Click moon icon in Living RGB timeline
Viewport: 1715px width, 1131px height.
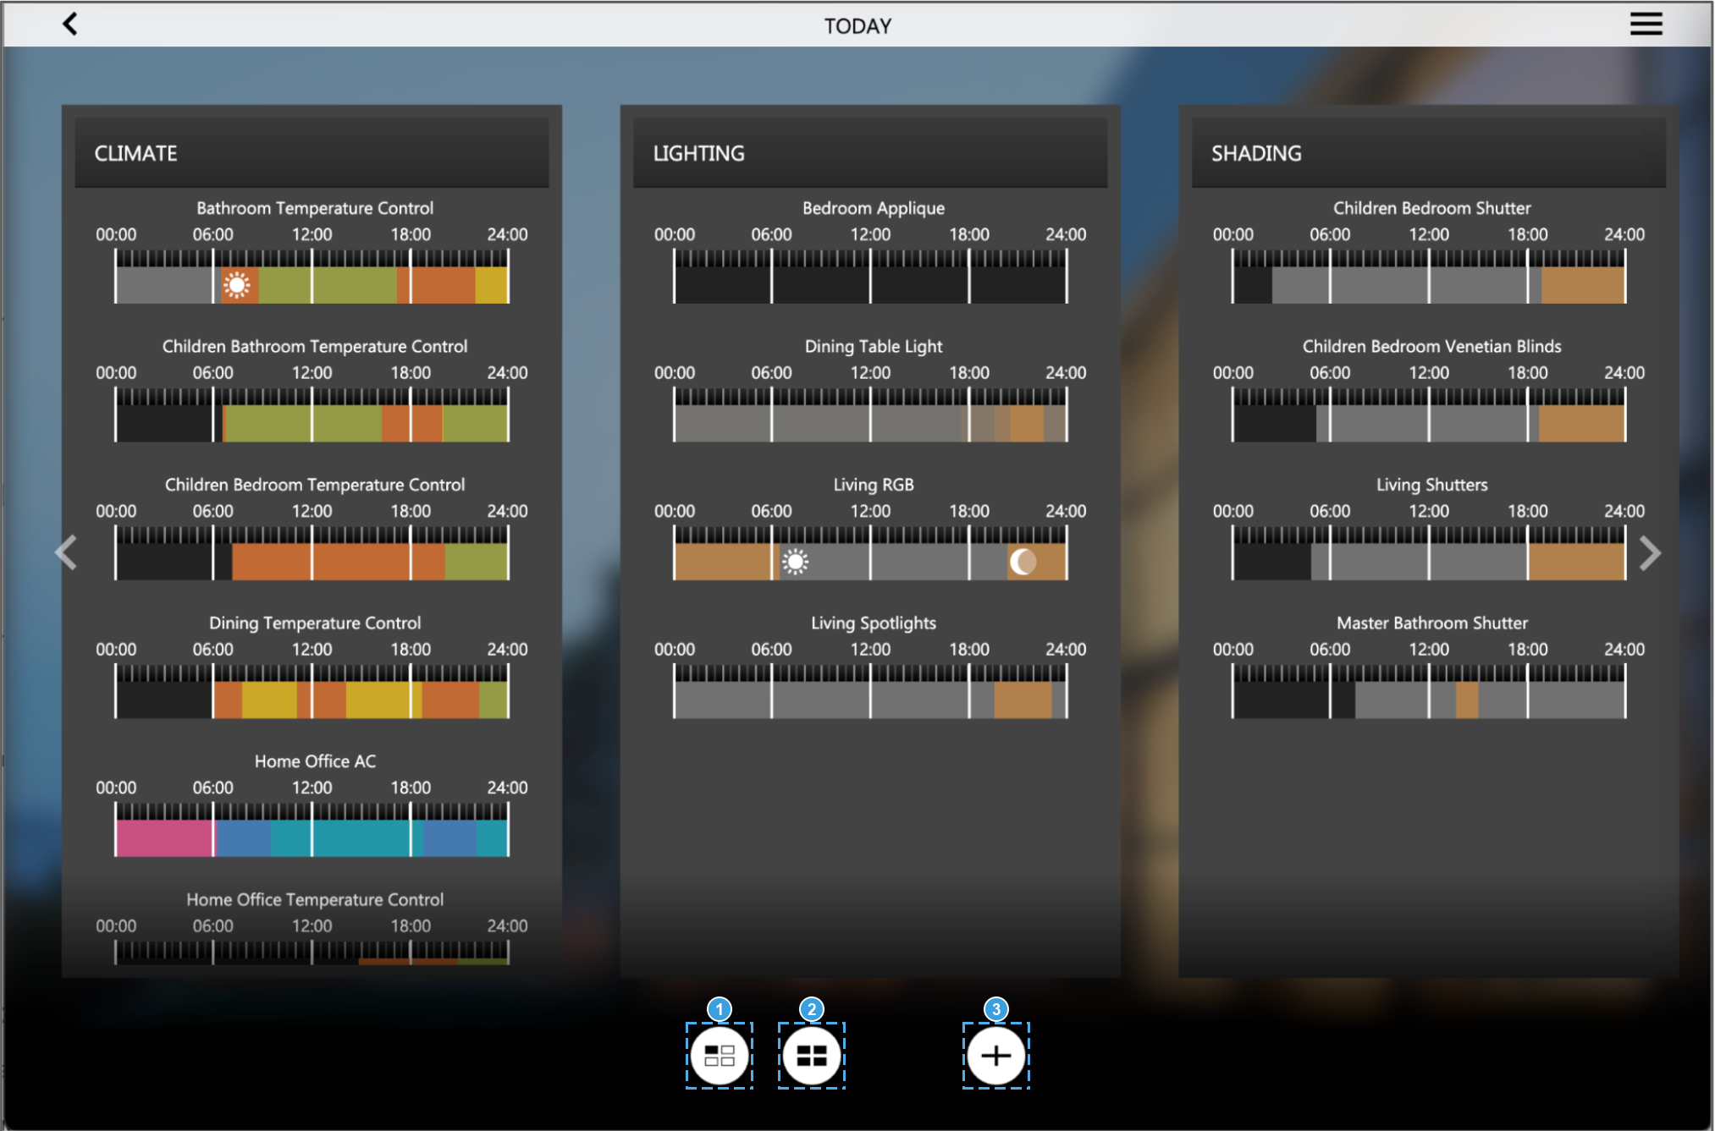coord(1023,562)
